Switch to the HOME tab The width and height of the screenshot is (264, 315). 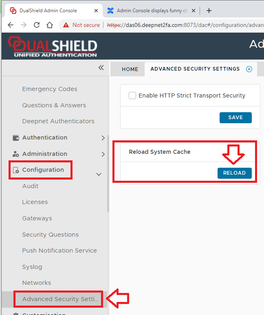point(130,69)
